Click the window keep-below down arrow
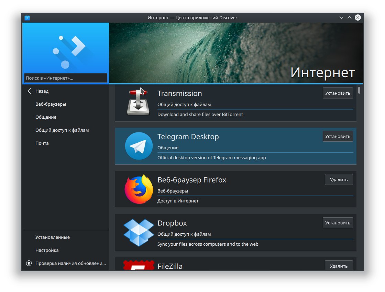385x292 pixels. [341, 17]
